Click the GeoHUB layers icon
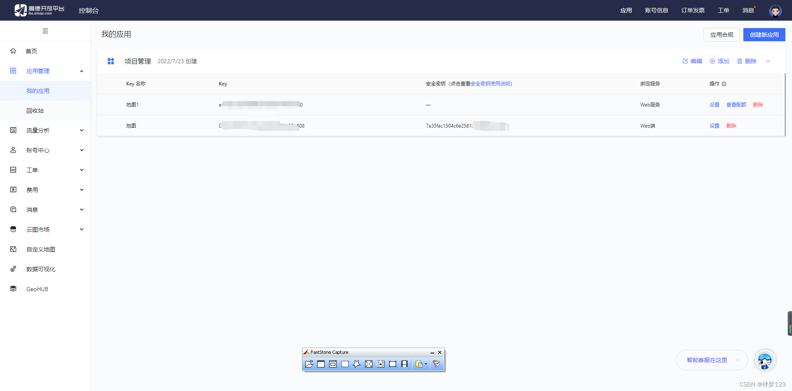The height and width of the screenshot is (391, 792). coord(13,289)
